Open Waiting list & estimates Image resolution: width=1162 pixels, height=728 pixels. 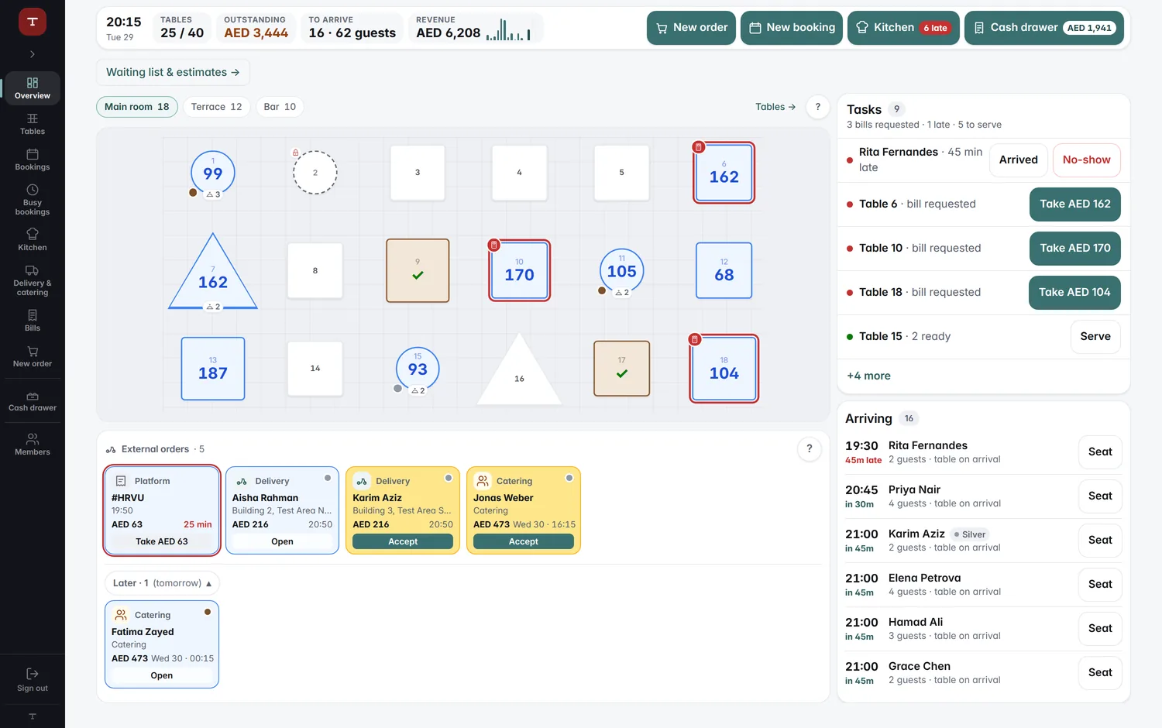point(173,72)
